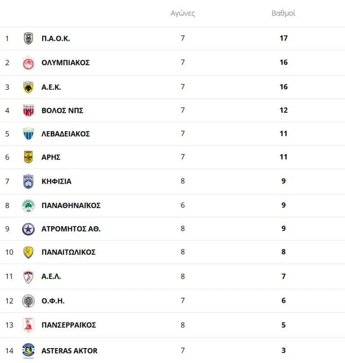Click the Levadiakos green striped crest
Viewport: 345px width, 363px height.
(28, 134)
